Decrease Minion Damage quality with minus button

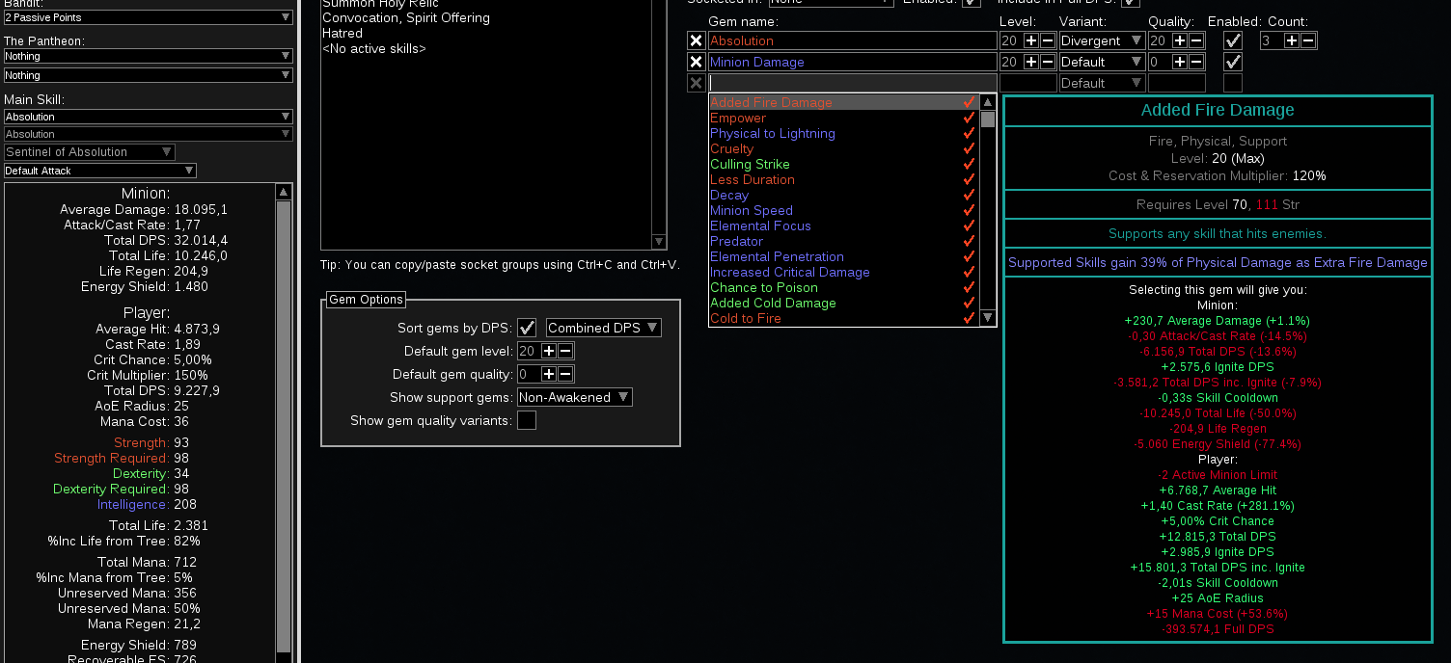click(x=1196, y=62)
